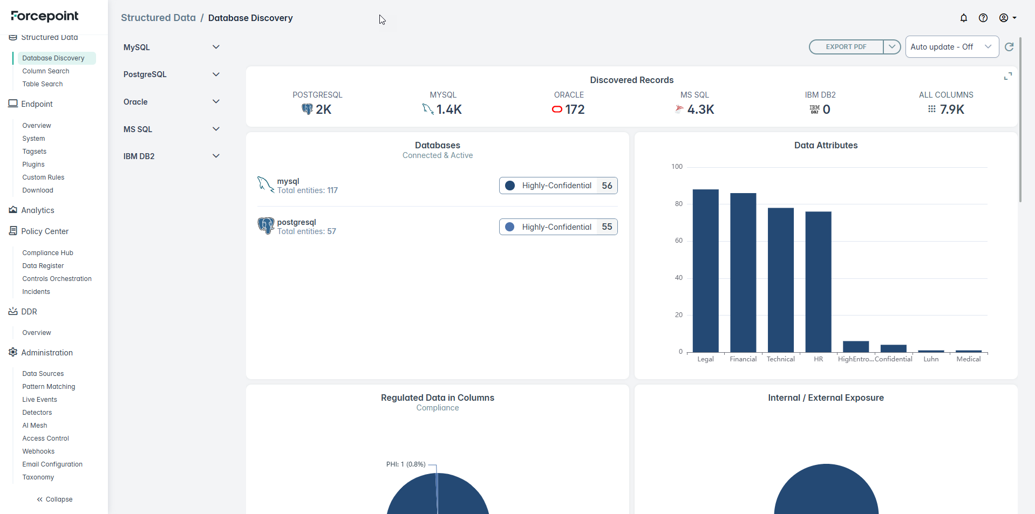Viewport: 1035px width, 514px height.
Task: Click the mysql dolphin icon in Databases
Action: (x=265, y=185)
